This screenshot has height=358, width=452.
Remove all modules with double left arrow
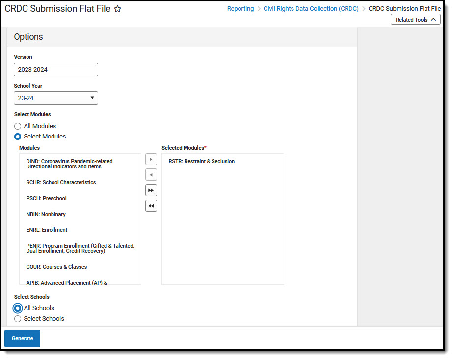[x=151, y=206]
